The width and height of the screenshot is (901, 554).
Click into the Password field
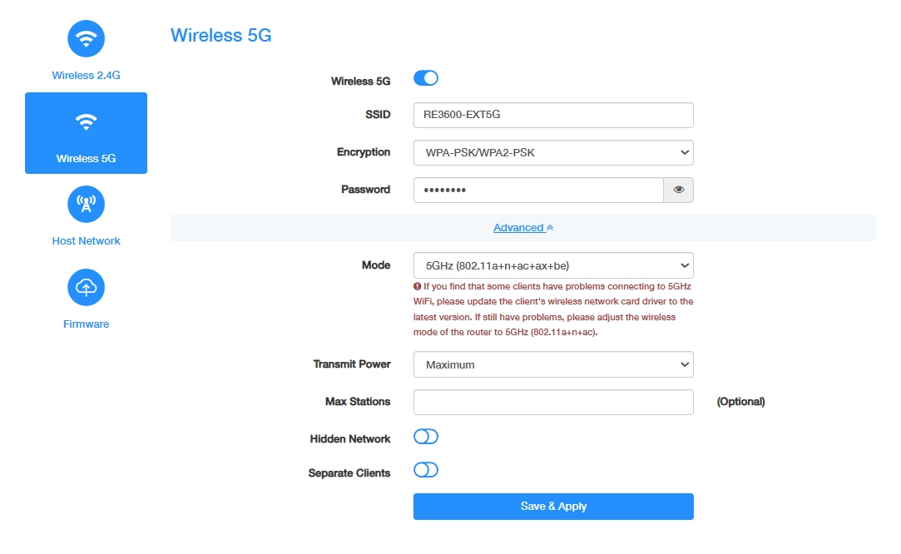click(538, 190)
